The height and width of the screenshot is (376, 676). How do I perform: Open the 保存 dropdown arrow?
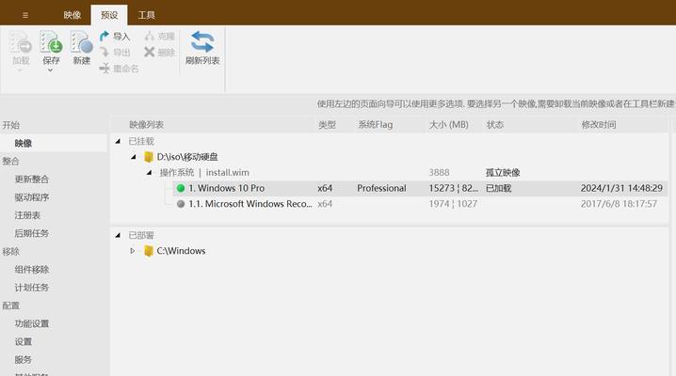(51, 70)
